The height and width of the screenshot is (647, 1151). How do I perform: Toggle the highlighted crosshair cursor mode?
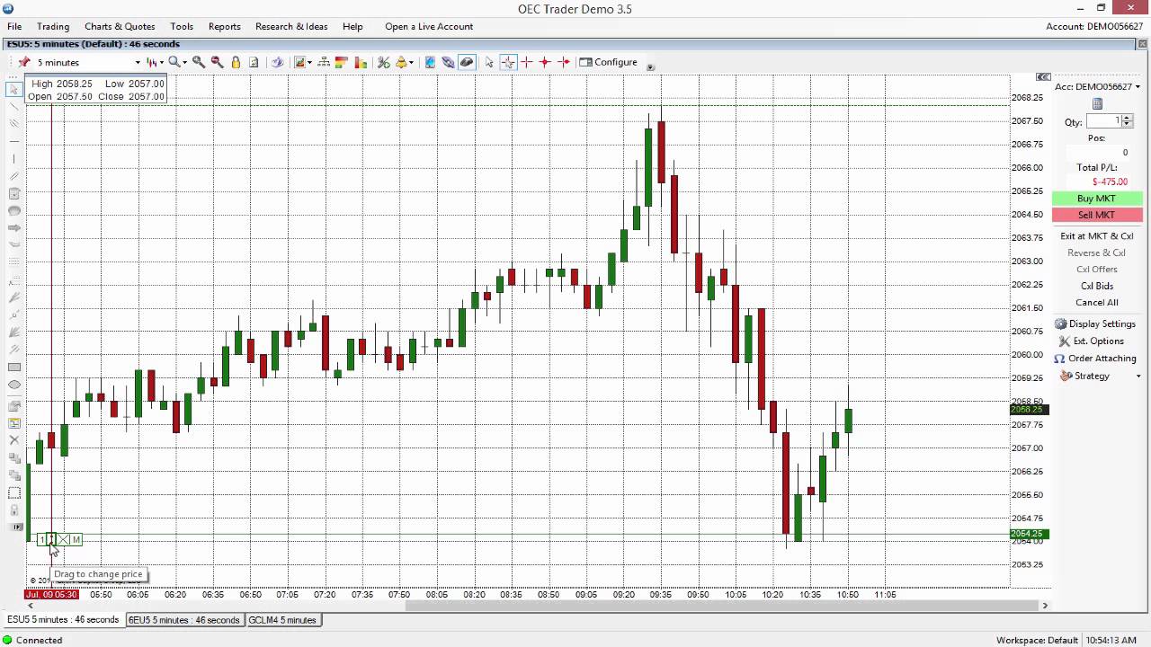click(508, 62)
